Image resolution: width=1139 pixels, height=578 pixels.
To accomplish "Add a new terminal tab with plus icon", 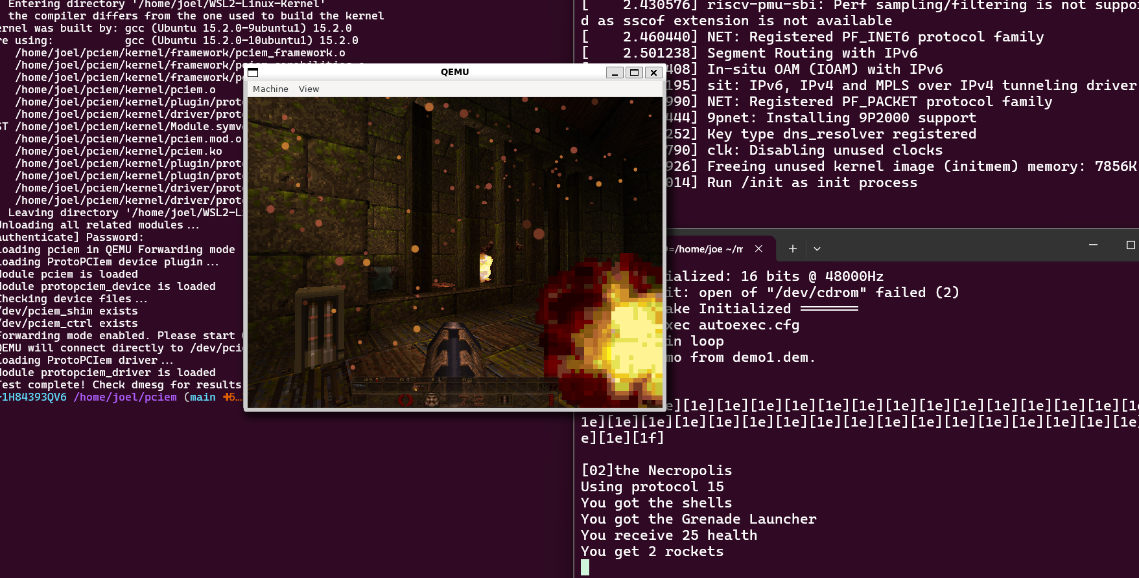I will pyautogui.click(x=792, y=249).
